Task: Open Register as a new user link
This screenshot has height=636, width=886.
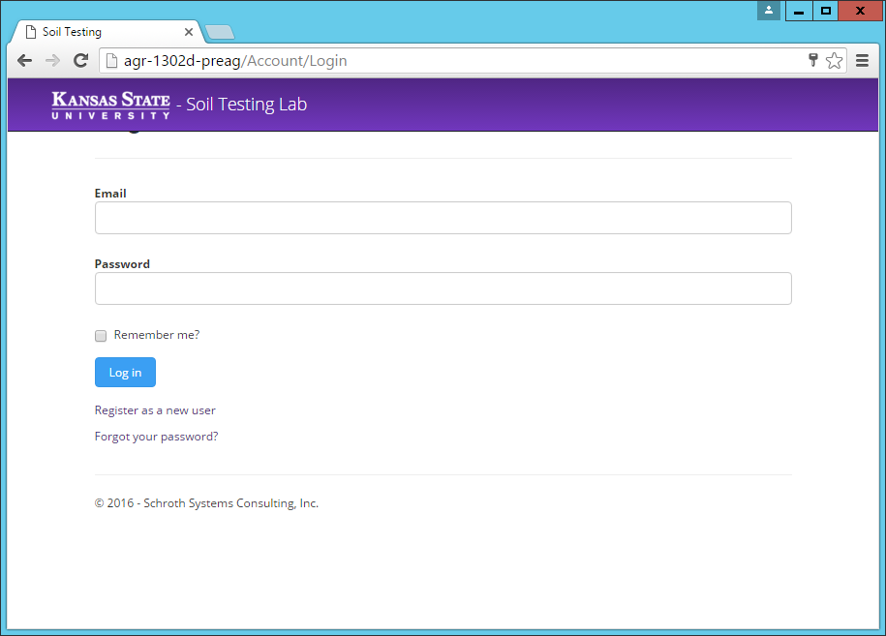Action: click(x=155, y=410)
